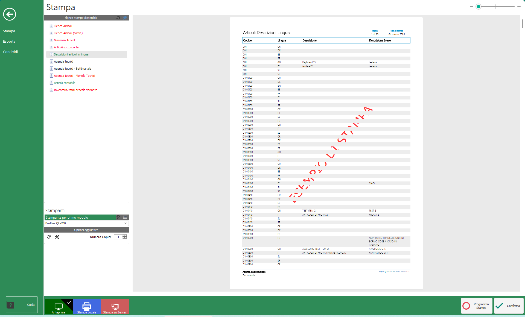Click 'ARTICOLO DI PROVA FANTASTICO O.T.' in the preview
Image resolution: width=525 pixels, height=317 pixels.
point(324,253)
